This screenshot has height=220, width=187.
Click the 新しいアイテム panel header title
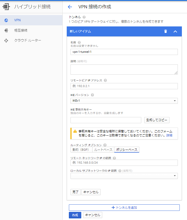[x=80, y=32]
